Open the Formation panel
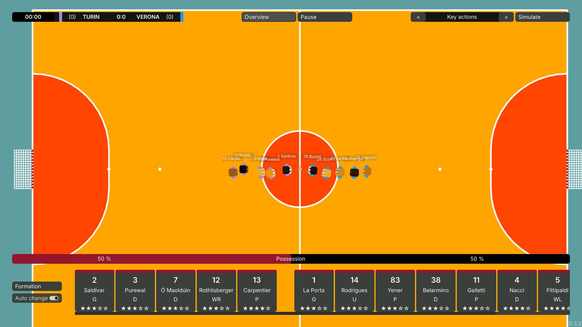582x327 pixels. (x=37, y=286)
